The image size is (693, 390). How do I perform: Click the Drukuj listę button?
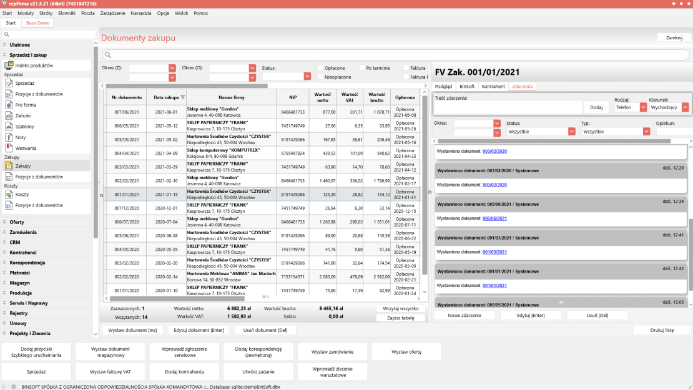point(662,330)
